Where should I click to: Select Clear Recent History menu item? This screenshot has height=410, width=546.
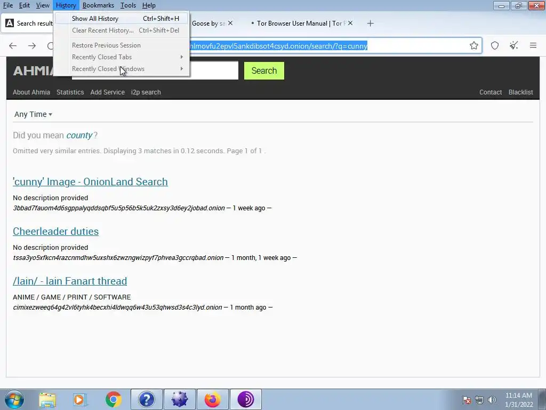click(x=122, y=30)
